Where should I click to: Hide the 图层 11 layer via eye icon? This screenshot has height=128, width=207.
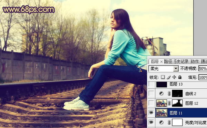[151, 112]
